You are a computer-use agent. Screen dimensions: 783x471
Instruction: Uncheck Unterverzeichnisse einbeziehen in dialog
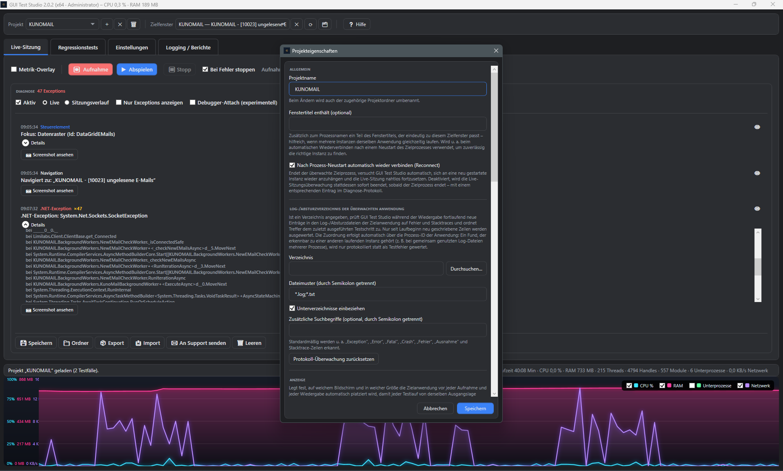[x=292, y=308]
